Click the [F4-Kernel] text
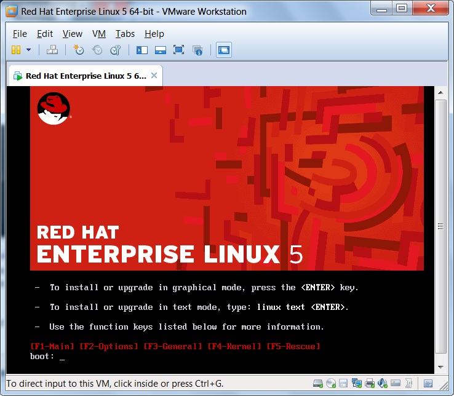Screen dimensions: 454x396 [234, 346]
